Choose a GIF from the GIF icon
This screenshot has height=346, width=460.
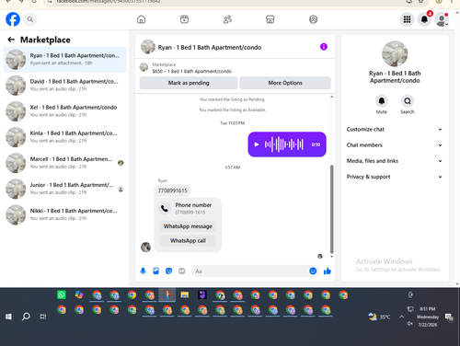coord(182,271)
